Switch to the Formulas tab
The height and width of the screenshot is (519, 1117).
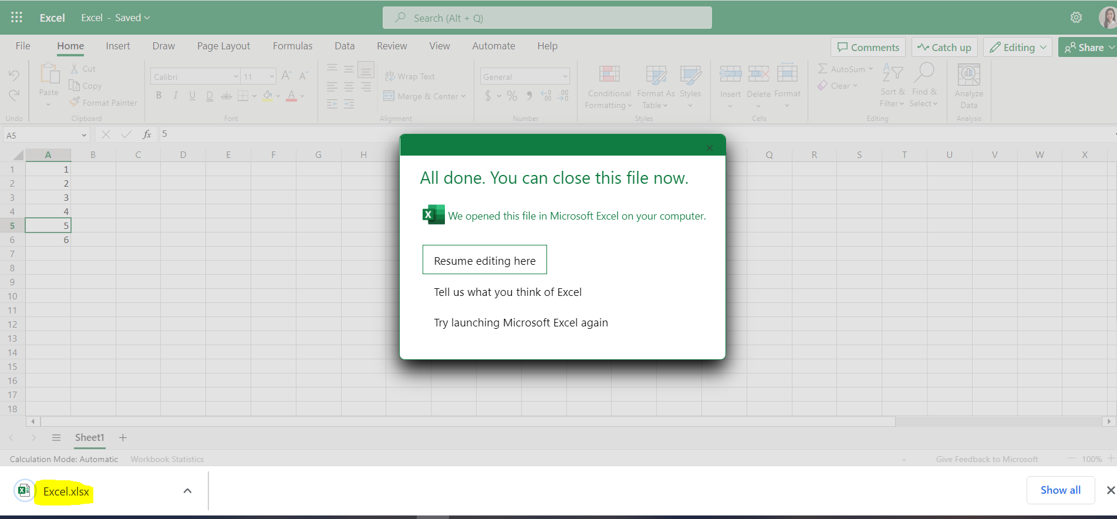(292, 46)
